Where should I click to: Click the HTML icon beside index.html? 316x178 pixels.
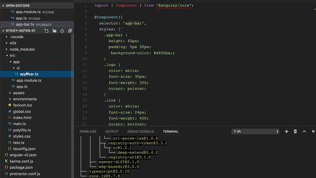(x=10, y=118)
